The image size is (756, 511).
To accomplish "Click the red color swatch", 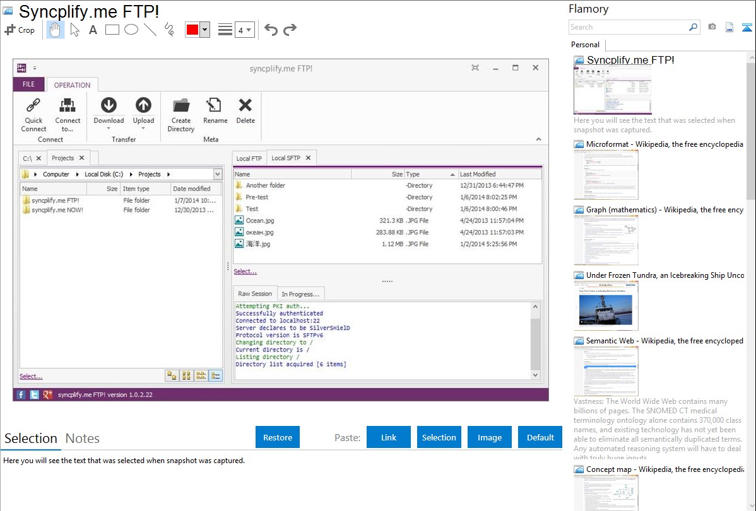I will tap(192, 30).
